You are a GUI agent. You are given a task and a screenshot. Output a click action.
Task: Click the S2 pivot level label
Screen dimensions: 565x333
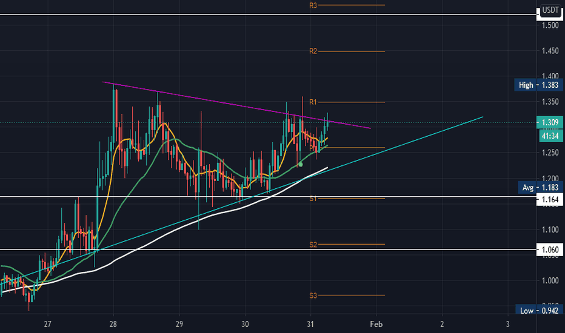coord(313,245)
